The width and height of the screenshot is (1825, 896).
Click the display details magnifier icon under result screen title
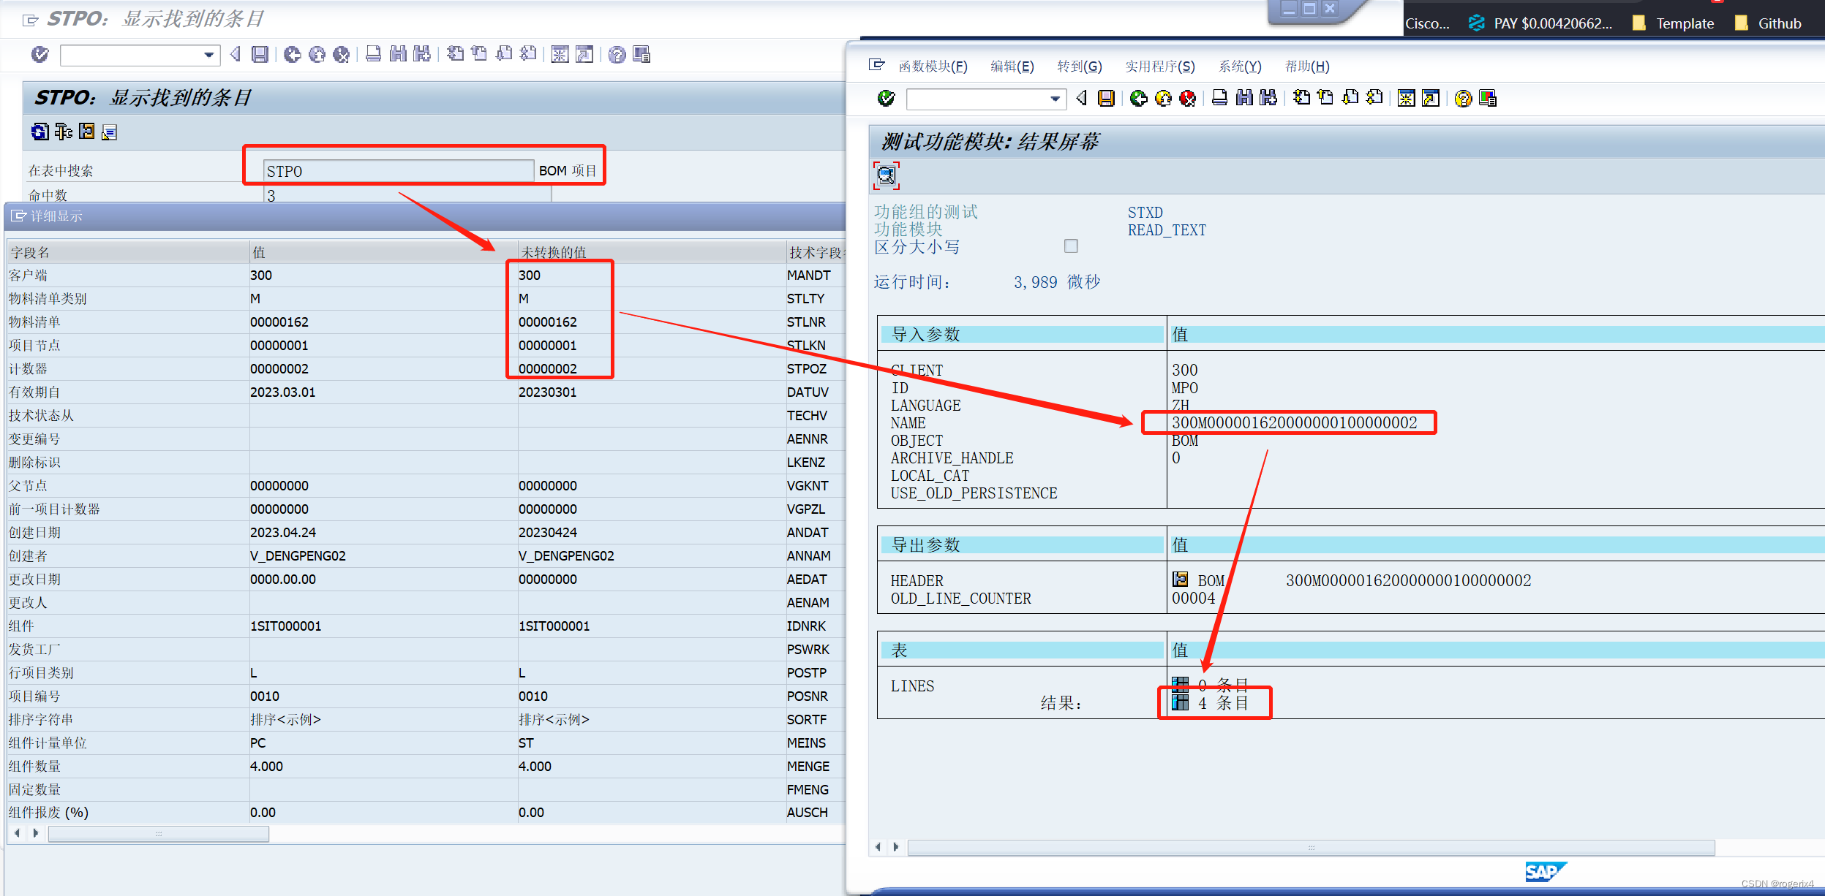(x=886, y=175)
